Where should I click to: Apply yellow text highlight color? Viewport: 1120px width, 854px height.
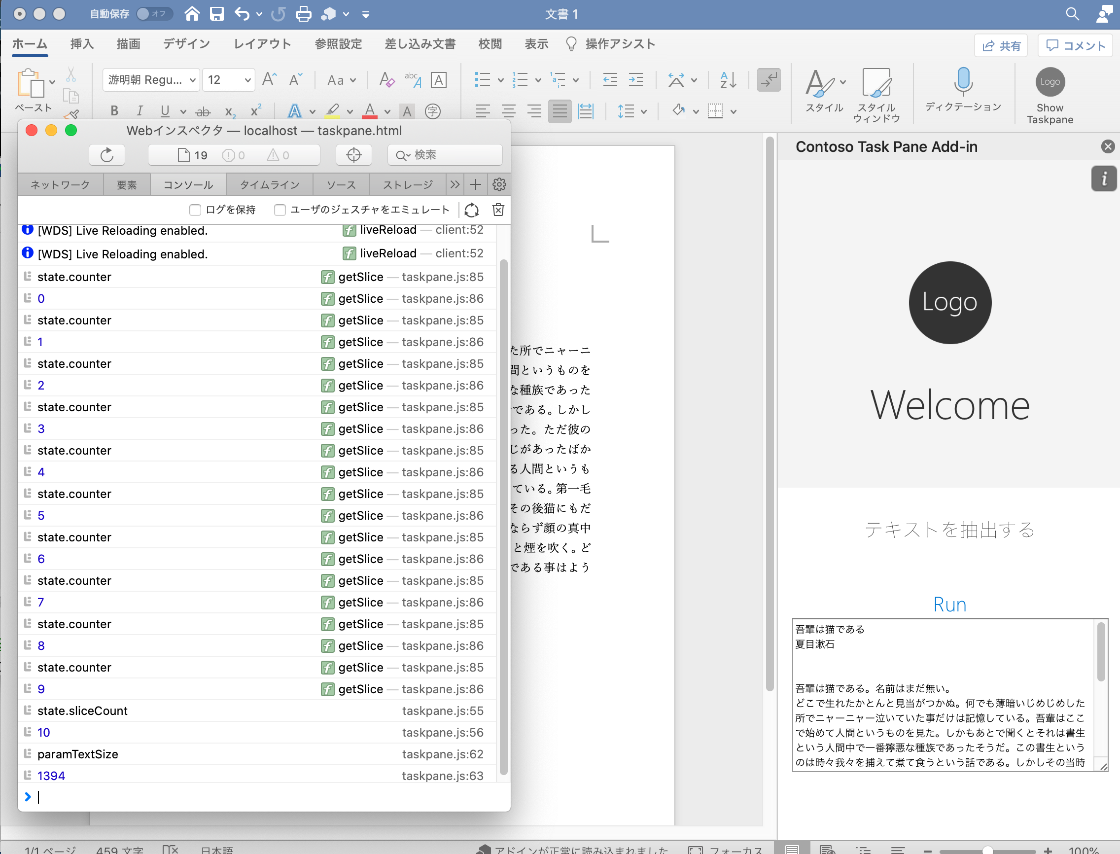point(333,111)
